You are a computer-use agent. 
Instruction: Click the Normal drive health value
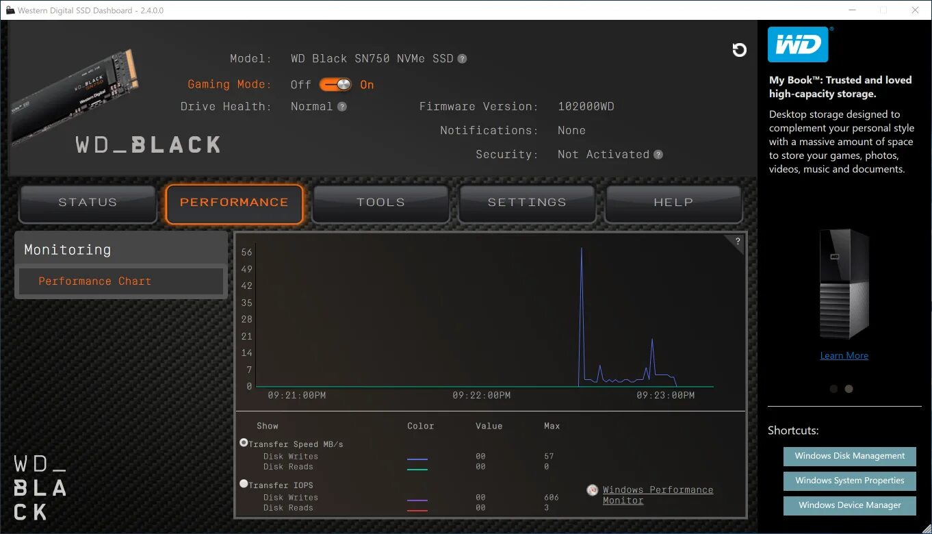click(x=311, y=107)
